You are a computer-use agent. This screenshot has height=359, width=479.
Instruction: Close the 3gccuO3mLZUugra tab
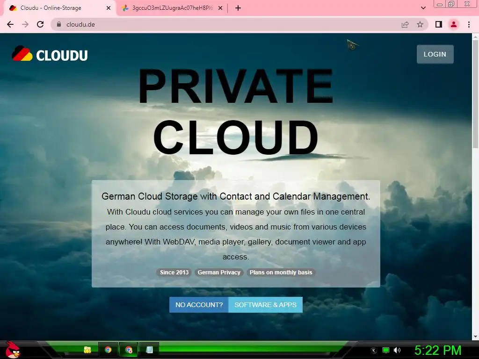pos(220,8)
